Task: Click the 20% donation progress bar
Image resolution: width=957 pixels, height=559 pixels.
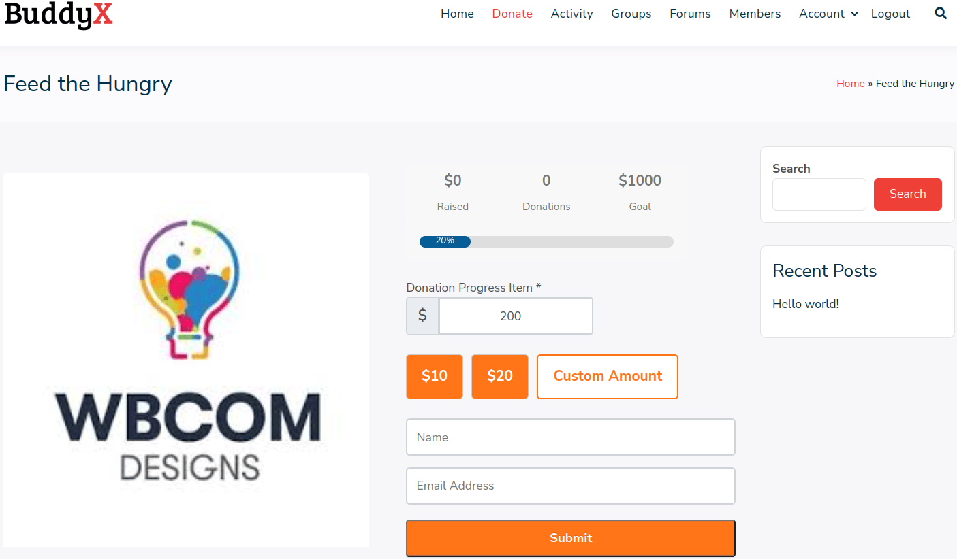Action: click(546, 241)
